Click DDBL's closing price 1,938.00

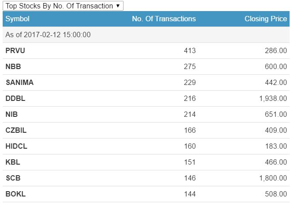tap(273, 98)
